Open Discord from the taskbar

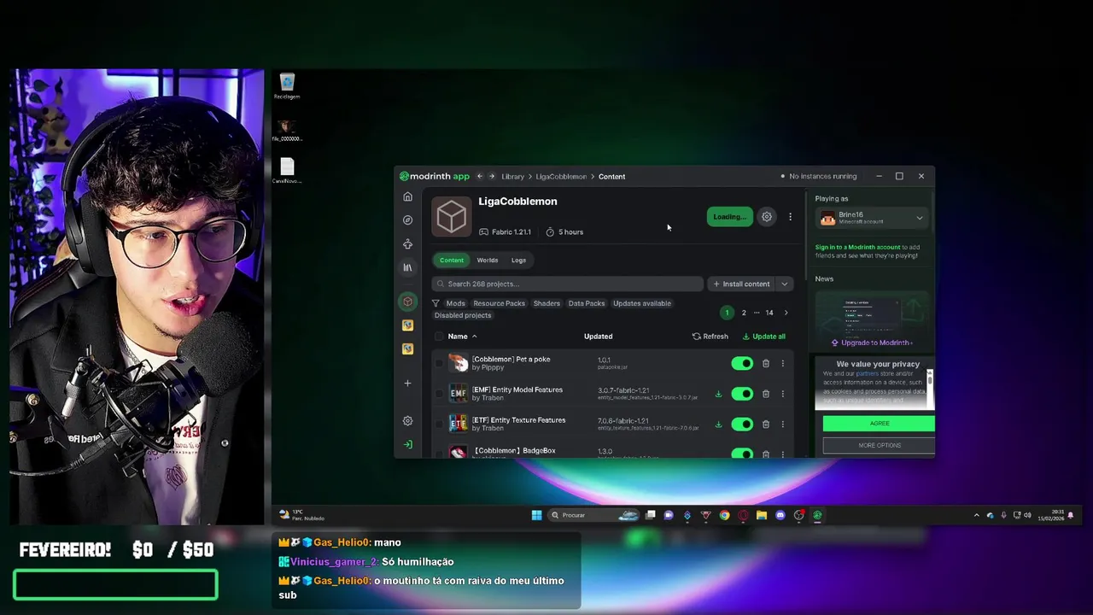click(780, 515)
